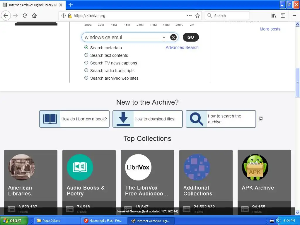This screenshot has width=300, height=225.
Task: Click the scrollbar up arrow
Action: coord(297,24)
